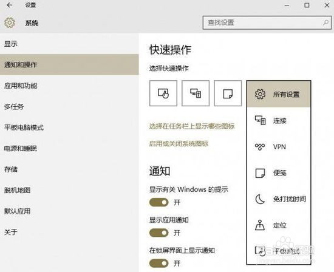Screen dimensions: 334x272
Task: Click the back arrow in Settings title bar
Action: point(9,5)
